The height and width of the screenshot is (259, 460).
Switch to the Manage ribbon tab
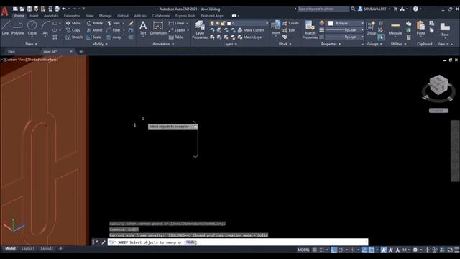105,16
